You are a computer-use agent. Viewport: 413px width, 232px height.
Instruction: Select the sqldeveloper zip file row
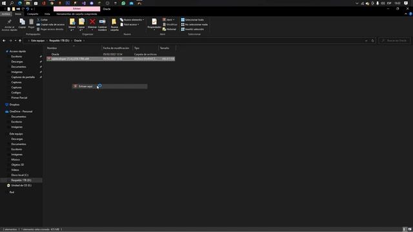[x=110, y=59]
